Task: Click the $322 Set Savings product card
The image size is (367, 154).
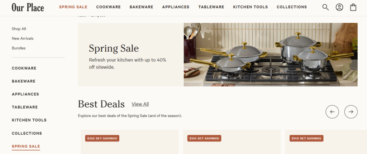Action: point(129,142)
